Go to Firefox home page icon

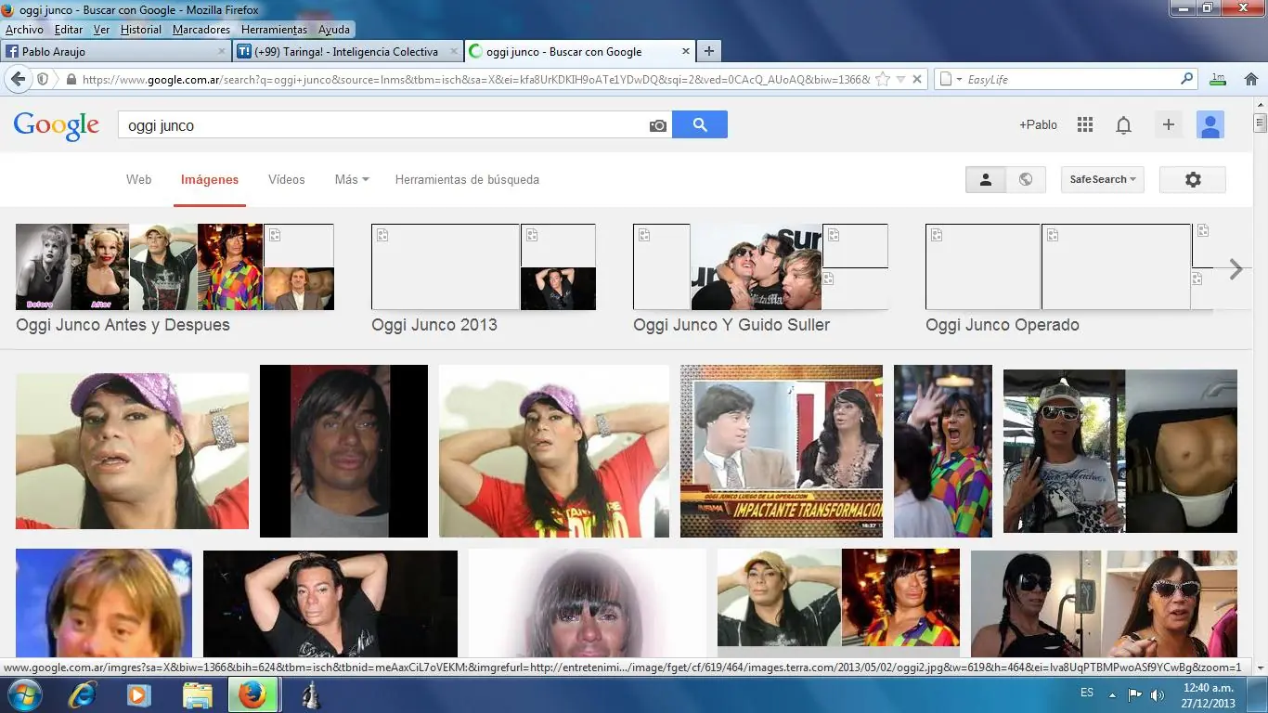coord(1250,80)
